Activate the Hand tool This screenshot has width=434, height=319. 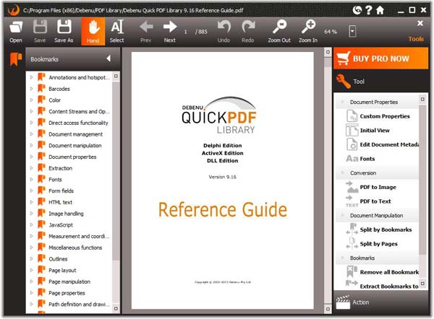click(x=93, y=32)
